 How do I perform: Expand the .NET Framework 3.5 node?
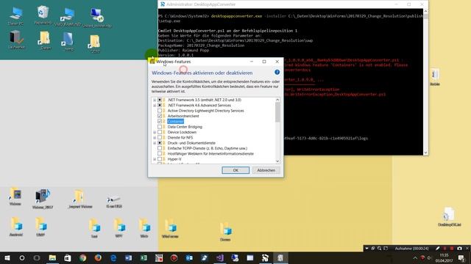tap(155, 100)
